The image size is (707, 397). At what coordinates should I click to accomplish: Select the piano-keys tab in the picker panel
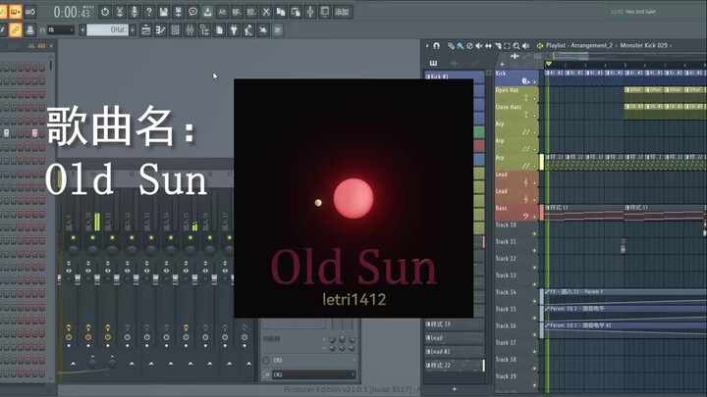(x=433, y=63)
